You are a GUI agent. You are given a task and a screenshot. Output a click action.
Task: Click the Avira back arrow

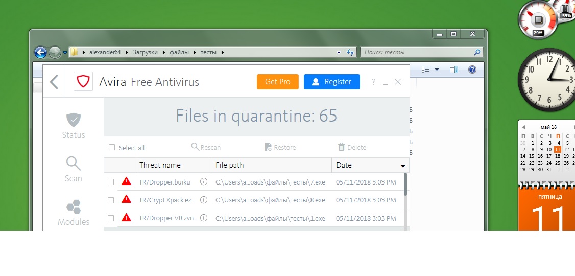54,82
